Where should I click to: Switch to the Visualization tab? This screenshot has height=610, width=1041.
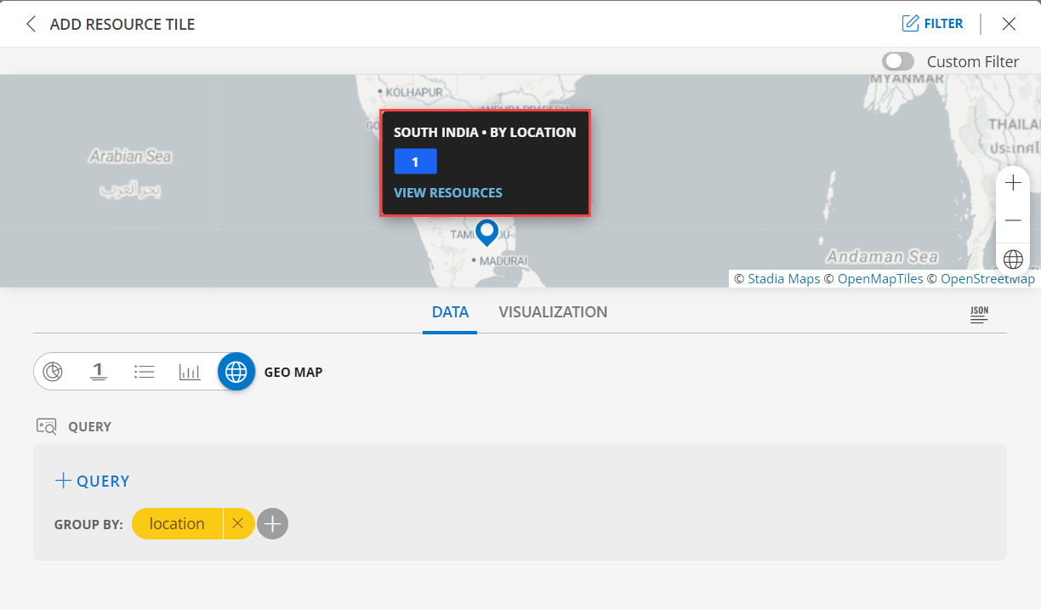tap(553, 311)
